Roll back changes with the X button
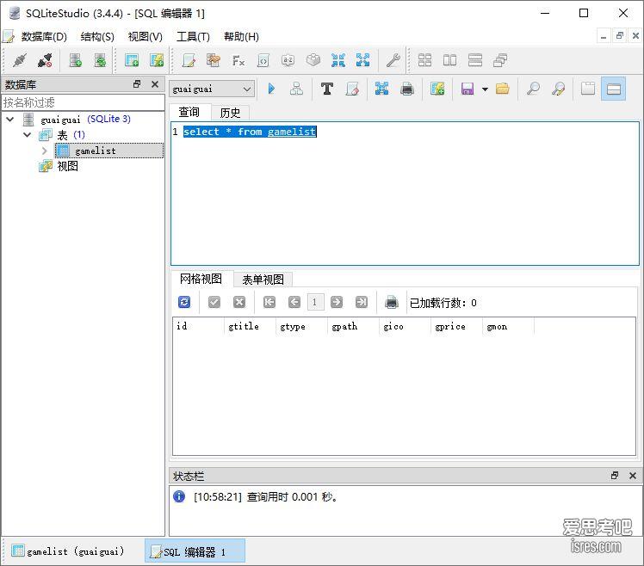 [239, 303]
